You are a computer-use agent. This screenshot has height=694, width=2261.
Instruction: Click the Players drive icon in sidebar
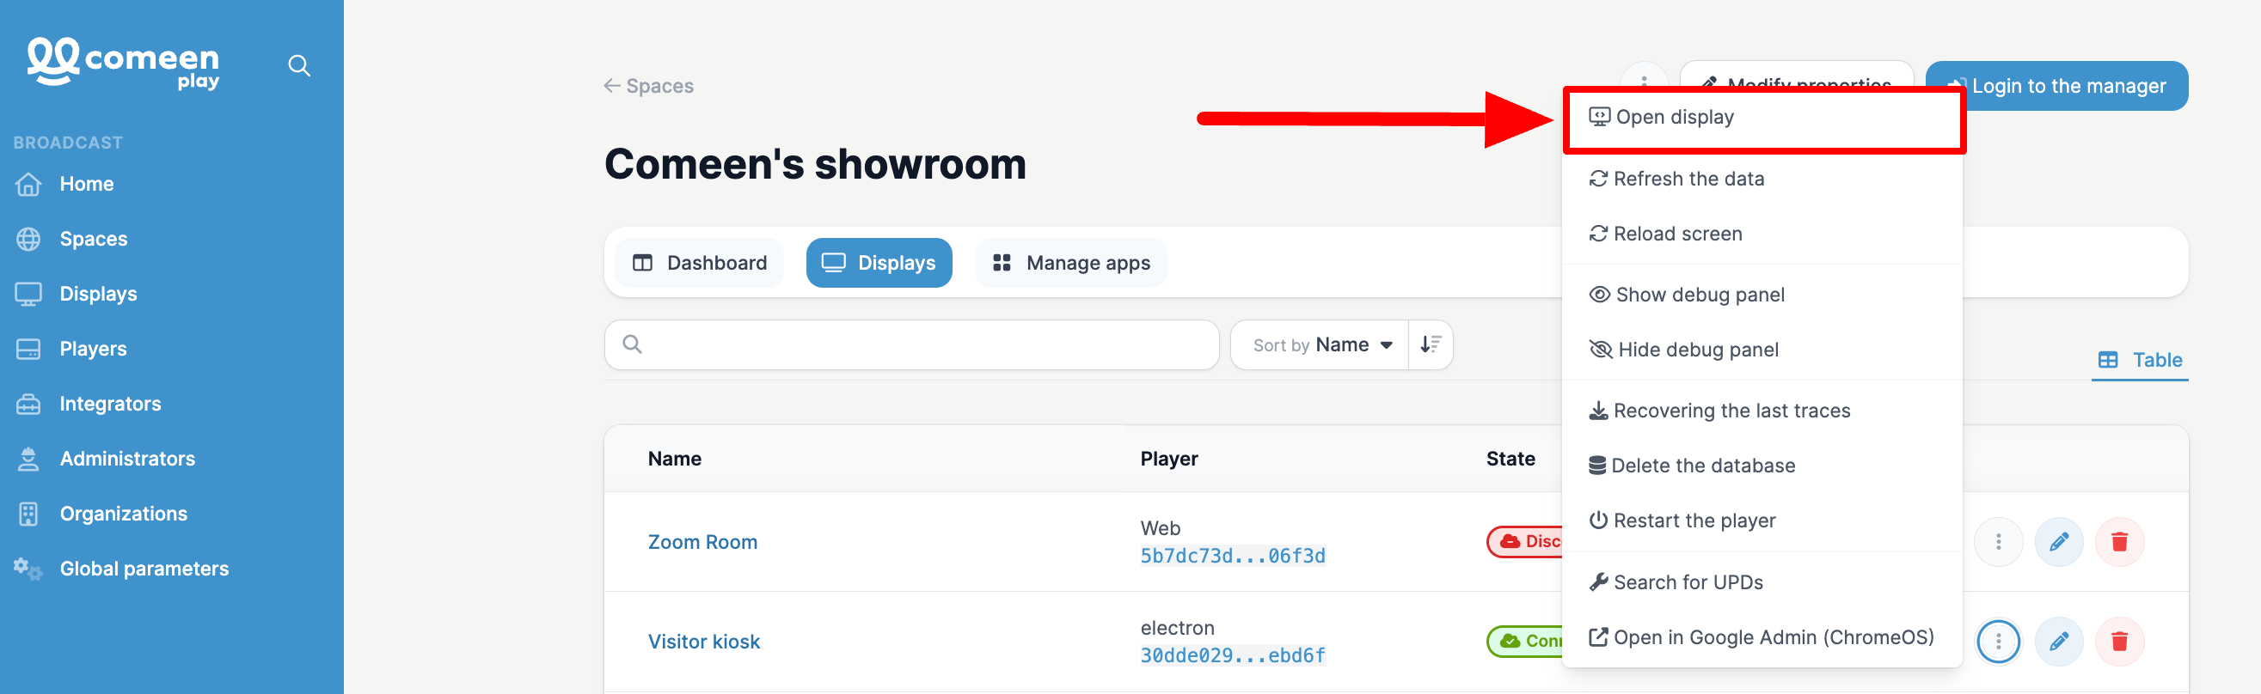[28, 350]
